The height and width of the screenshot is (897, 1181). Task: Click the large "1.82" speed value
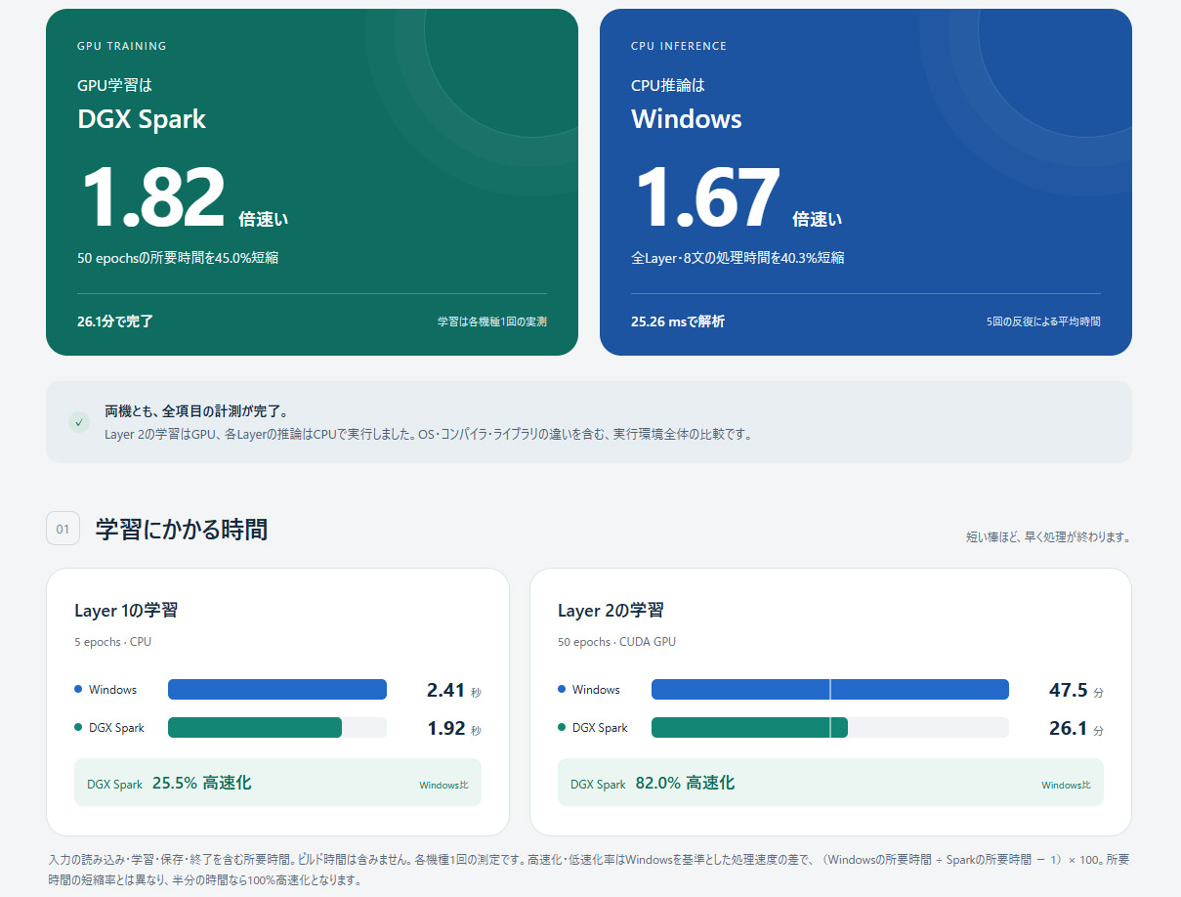click(x=152, y=198)
